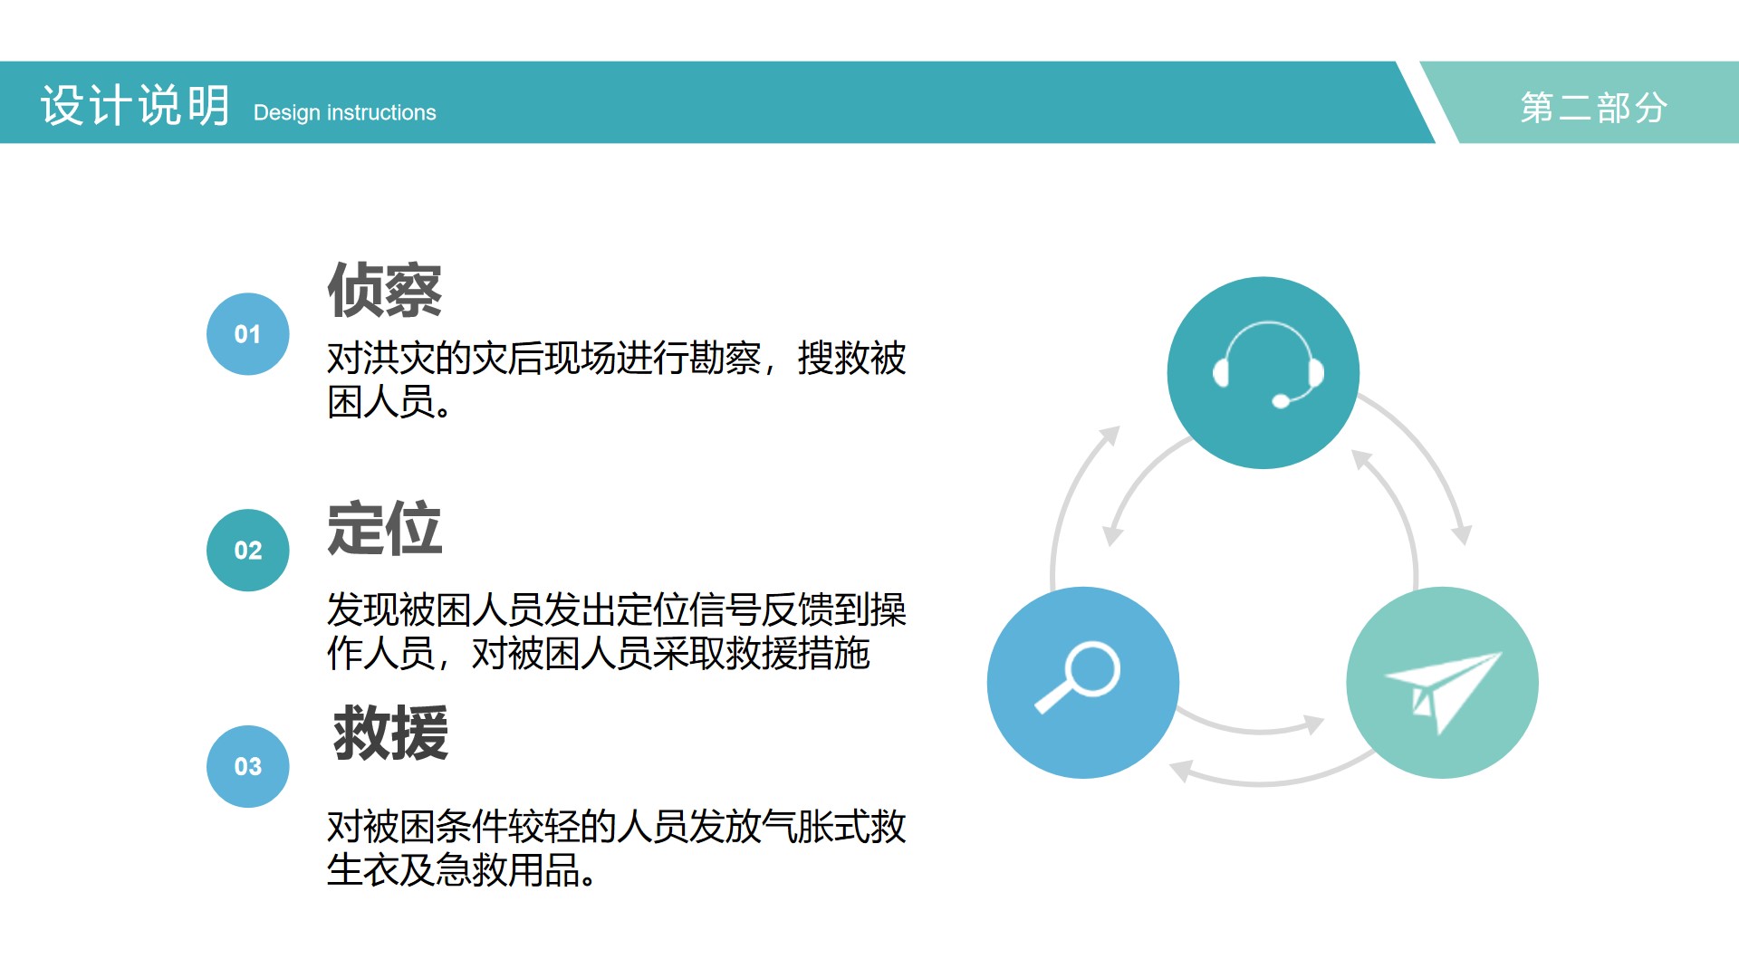
Task: Click the paragraph starting 对洪灾的灾后现场
Action: (617, 380)
